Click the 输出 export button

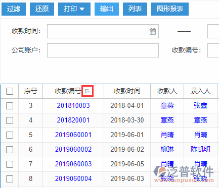tap(107, 9)
